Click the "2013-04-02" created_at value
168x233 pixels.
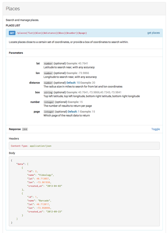coord(54,186)
